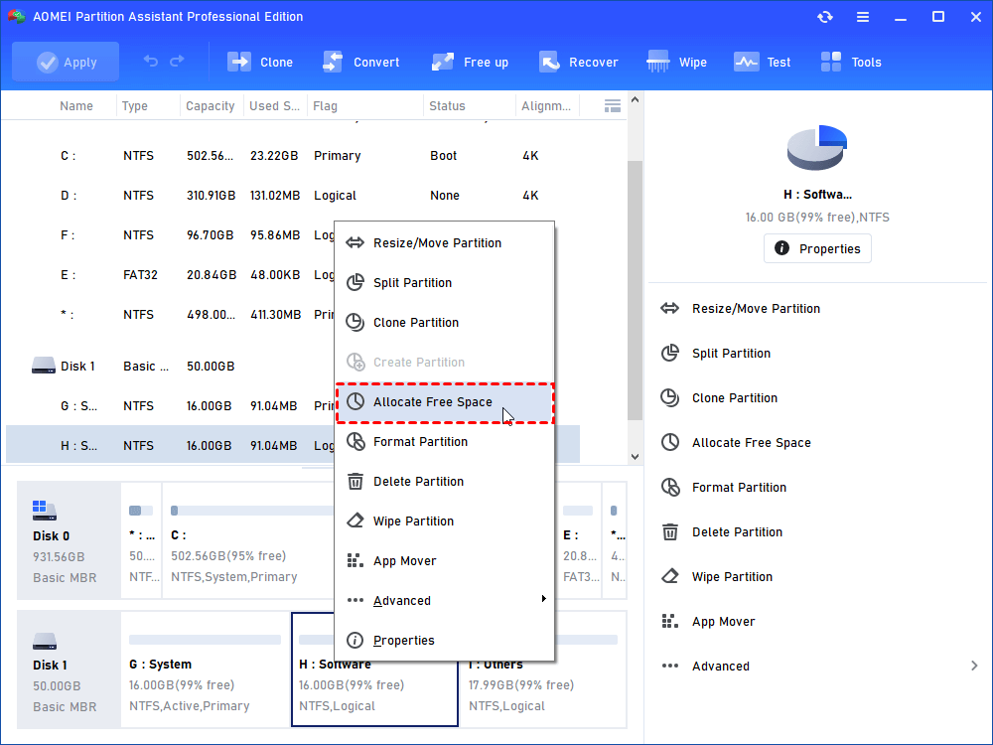The width and height of the screenshot is (993, 745).
Task: Select the C: partition row
Action: (293, 156)
